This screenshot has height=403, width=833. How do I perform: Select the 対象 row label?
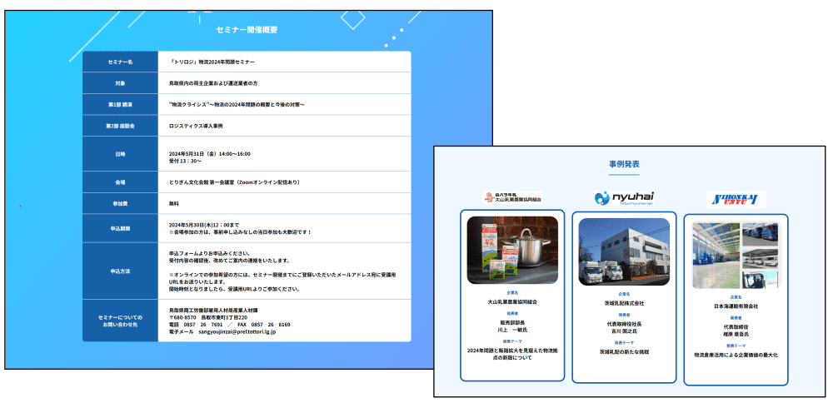coord(120,83)
